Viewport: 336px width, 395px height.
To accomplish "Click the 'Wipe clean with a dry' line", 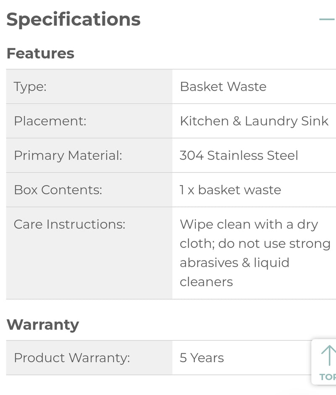I will click(x=249, y=224).
